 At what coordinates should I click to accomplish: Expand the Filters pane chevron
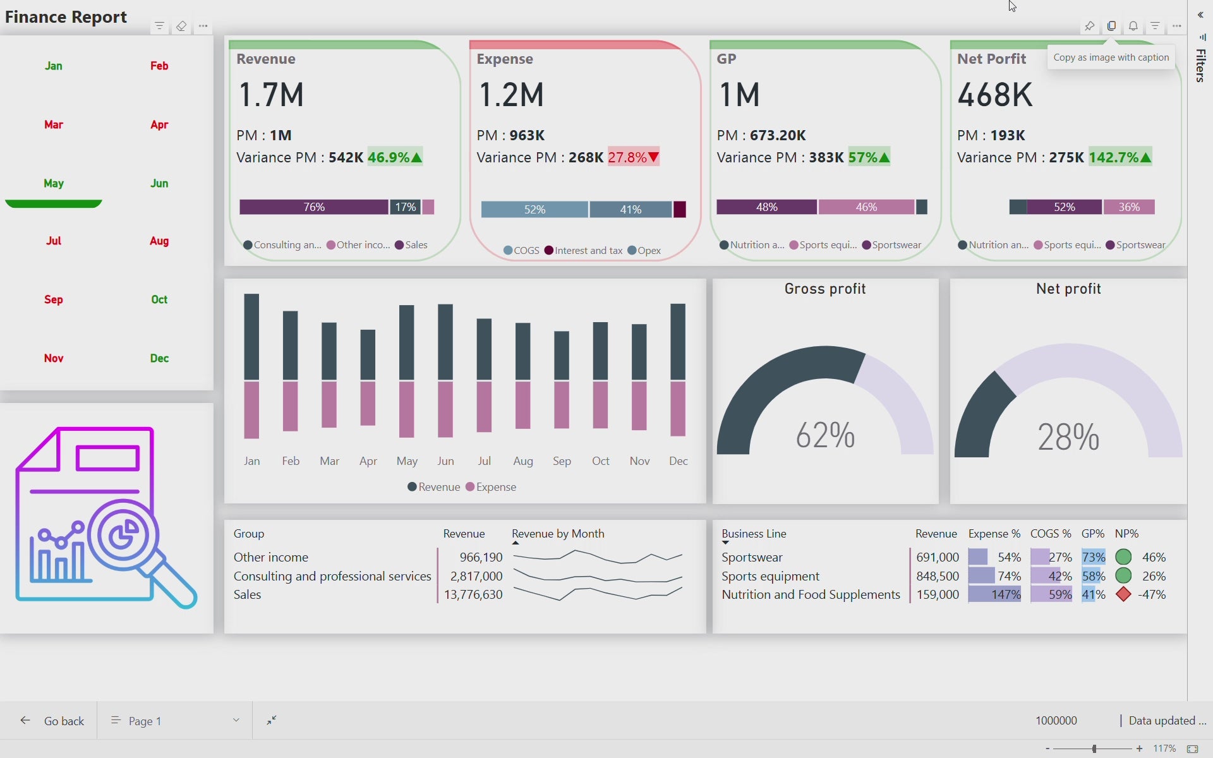pyautogui.click(x=1200, y=15)
